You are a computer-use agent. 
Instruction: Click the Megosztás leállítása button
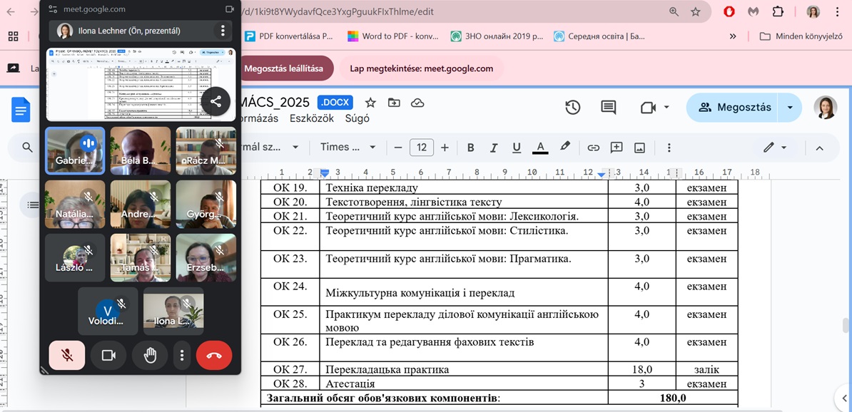pyautogui.click(x=283, y=68)
